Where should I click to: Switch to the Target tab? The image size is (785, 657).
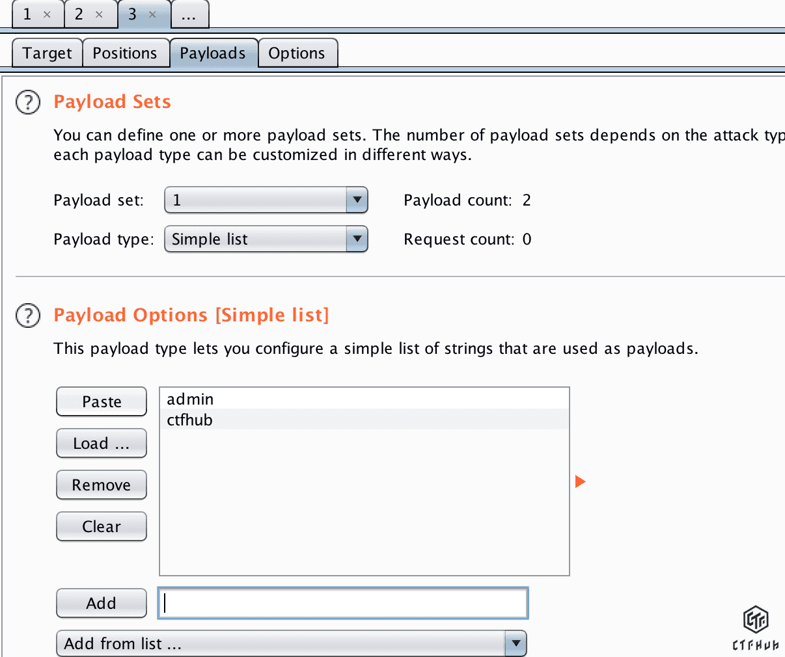coord(47,53)
